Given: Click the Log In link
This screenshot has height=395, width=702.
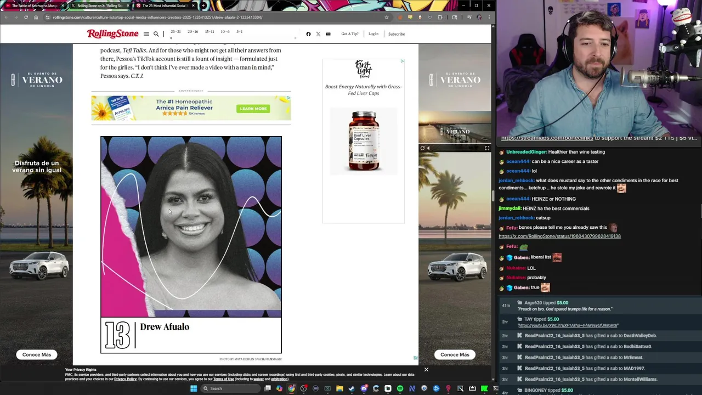Looking at the screenshot, I should point(373,34).
